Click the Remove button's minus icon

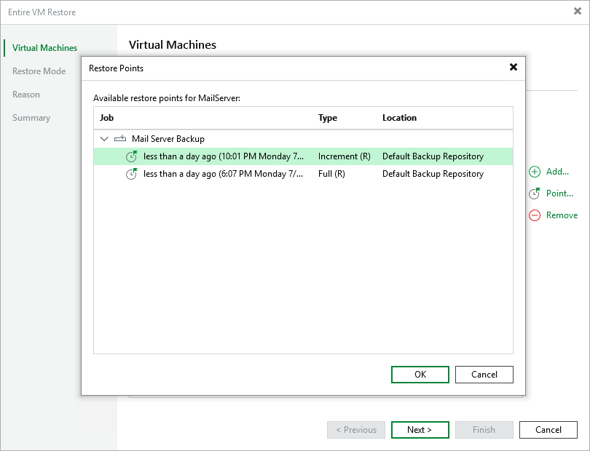click(x=534, y=215)
